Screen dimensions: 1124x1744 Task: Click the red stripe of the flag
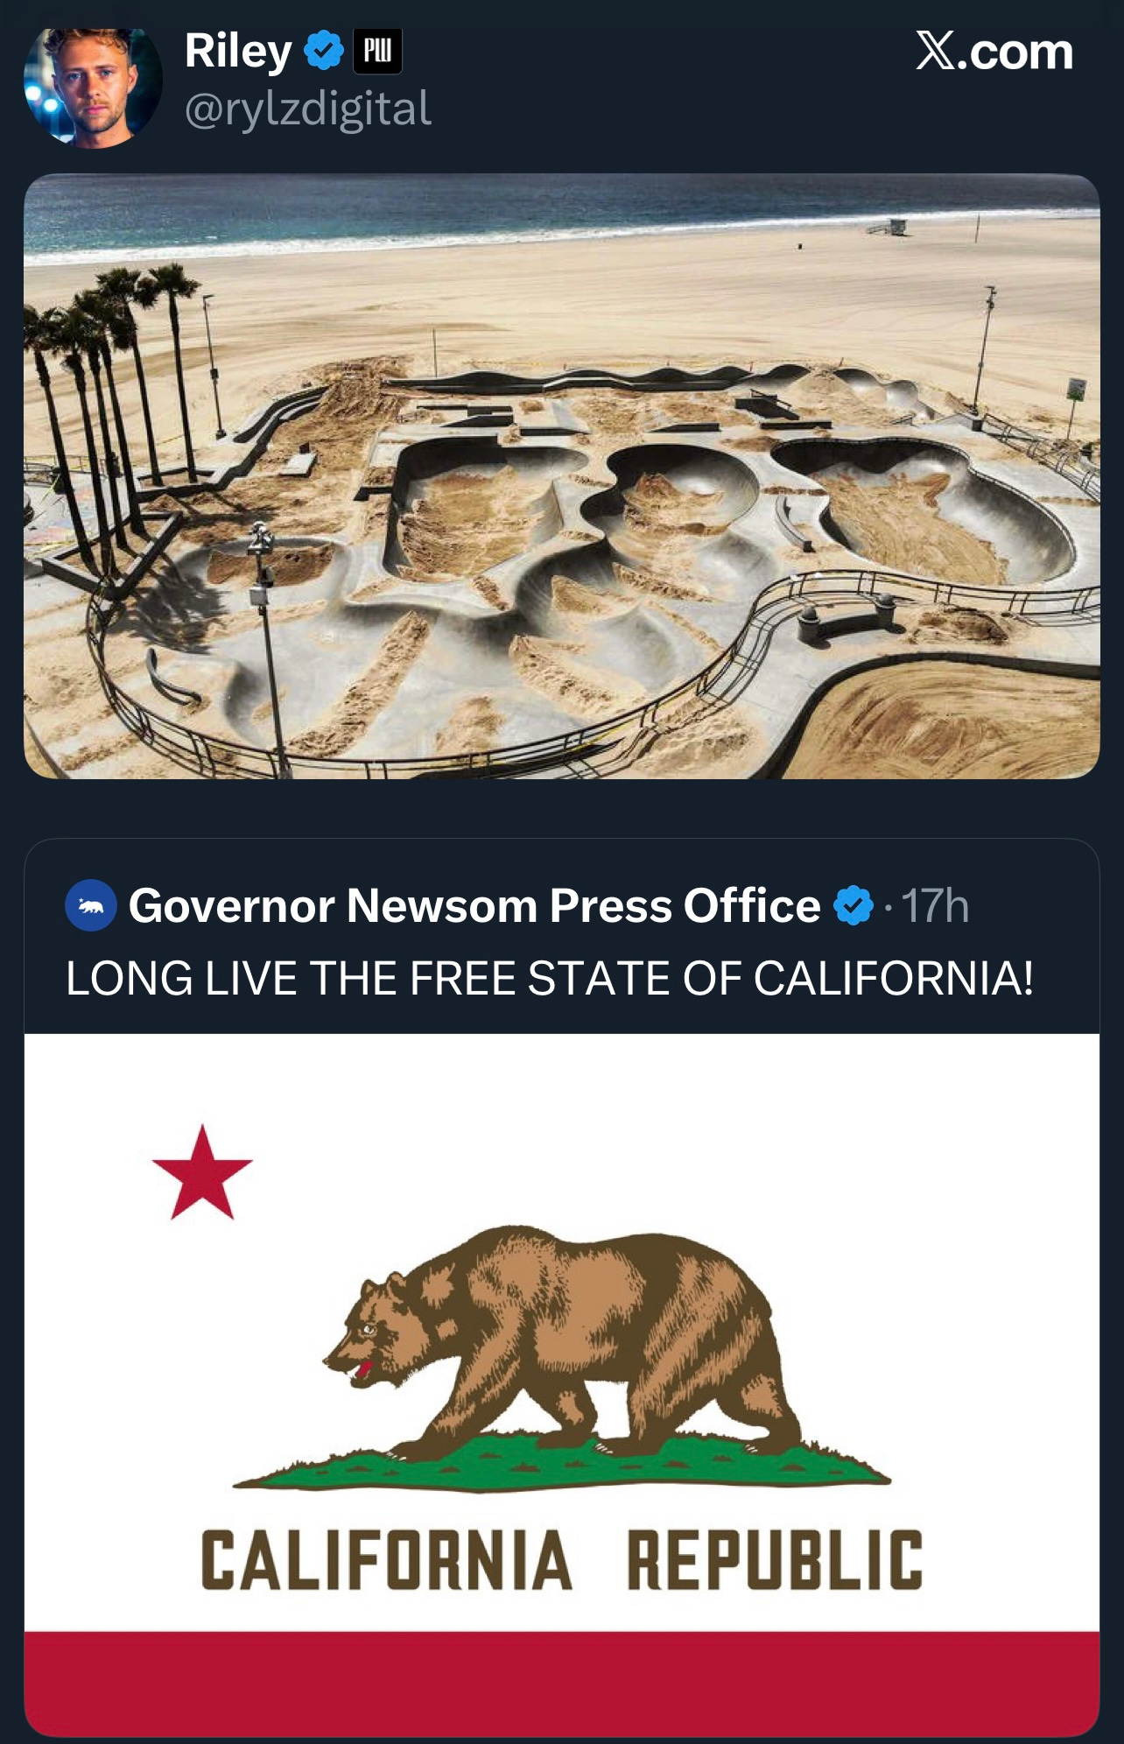[x=562, y=1684]
